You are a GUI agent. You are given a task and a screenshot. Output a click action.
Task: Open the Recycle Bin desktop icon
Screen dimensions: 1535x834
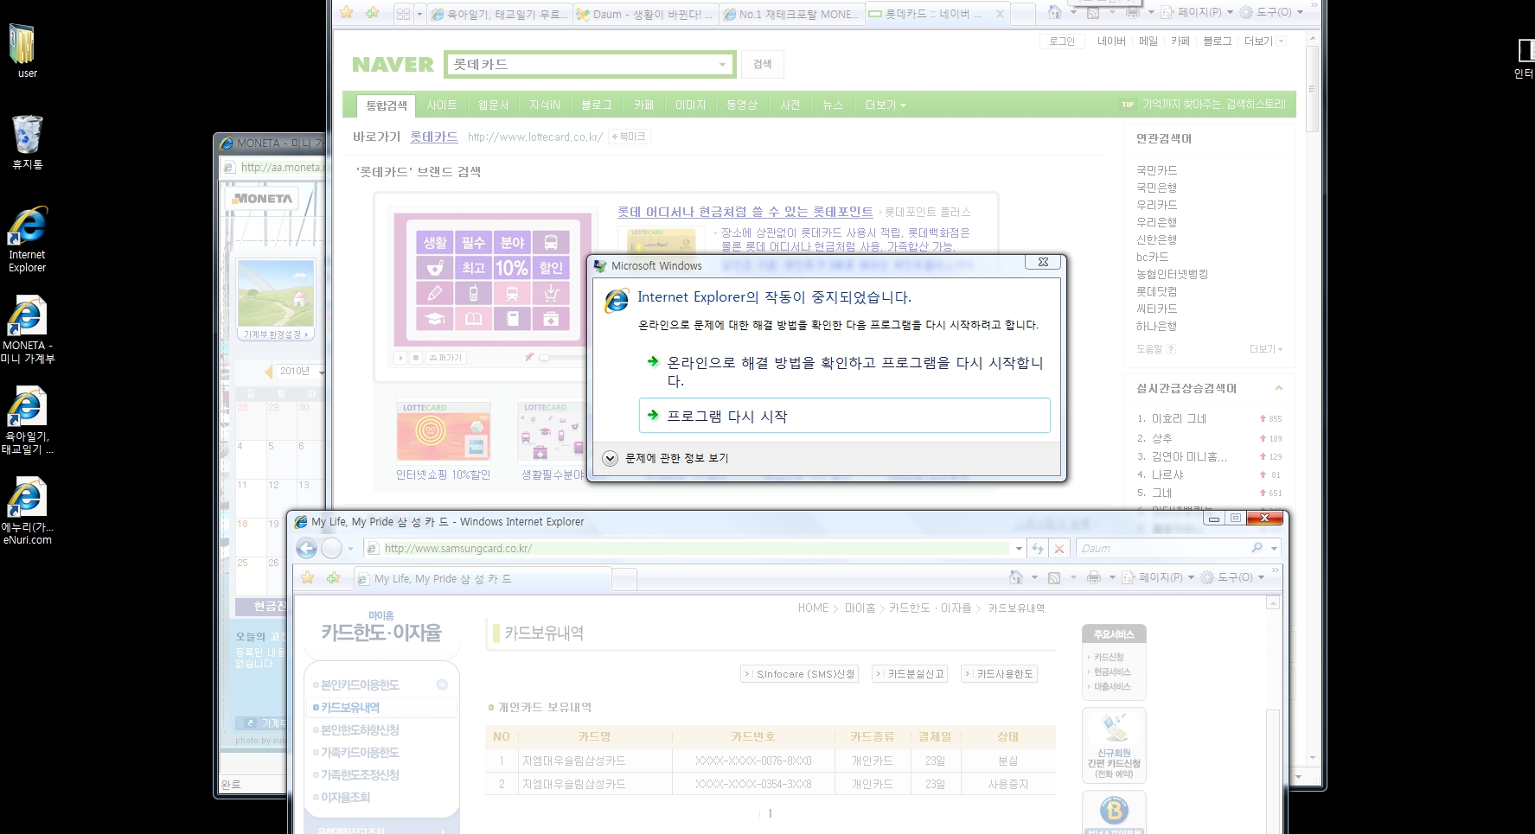[27, 142]
